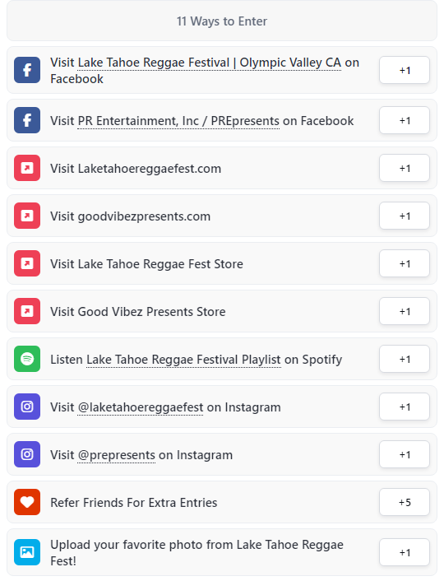Claim +1 for the photo upload entry

(x=405, y=552)
